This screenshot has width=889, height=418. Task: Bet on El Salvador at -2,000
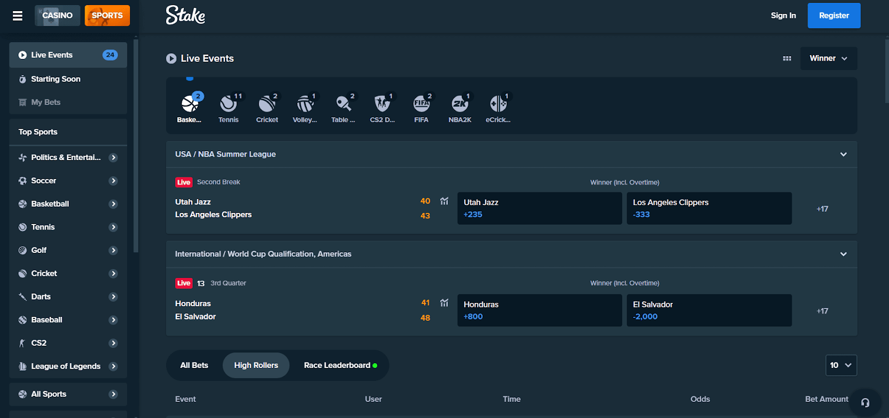(x=709, y=310)
